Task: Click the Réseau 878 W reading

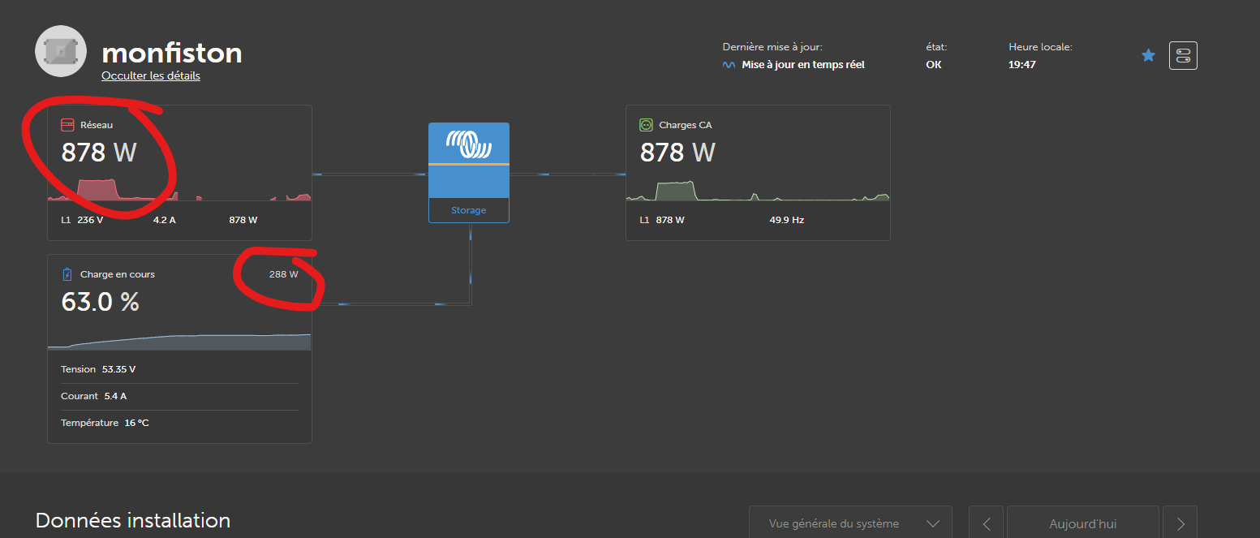Action: pyautogui.click(x=100, y=153)
